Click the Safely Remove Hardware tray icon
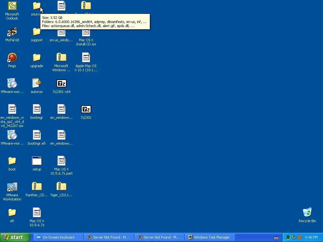This screenshot has width=323, height=242. (x=294, y=237)
